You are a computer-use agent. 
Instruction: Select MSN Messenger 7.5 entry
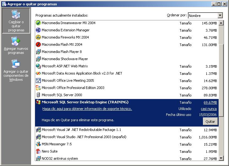pyautogui.click(x=127, y=144)
